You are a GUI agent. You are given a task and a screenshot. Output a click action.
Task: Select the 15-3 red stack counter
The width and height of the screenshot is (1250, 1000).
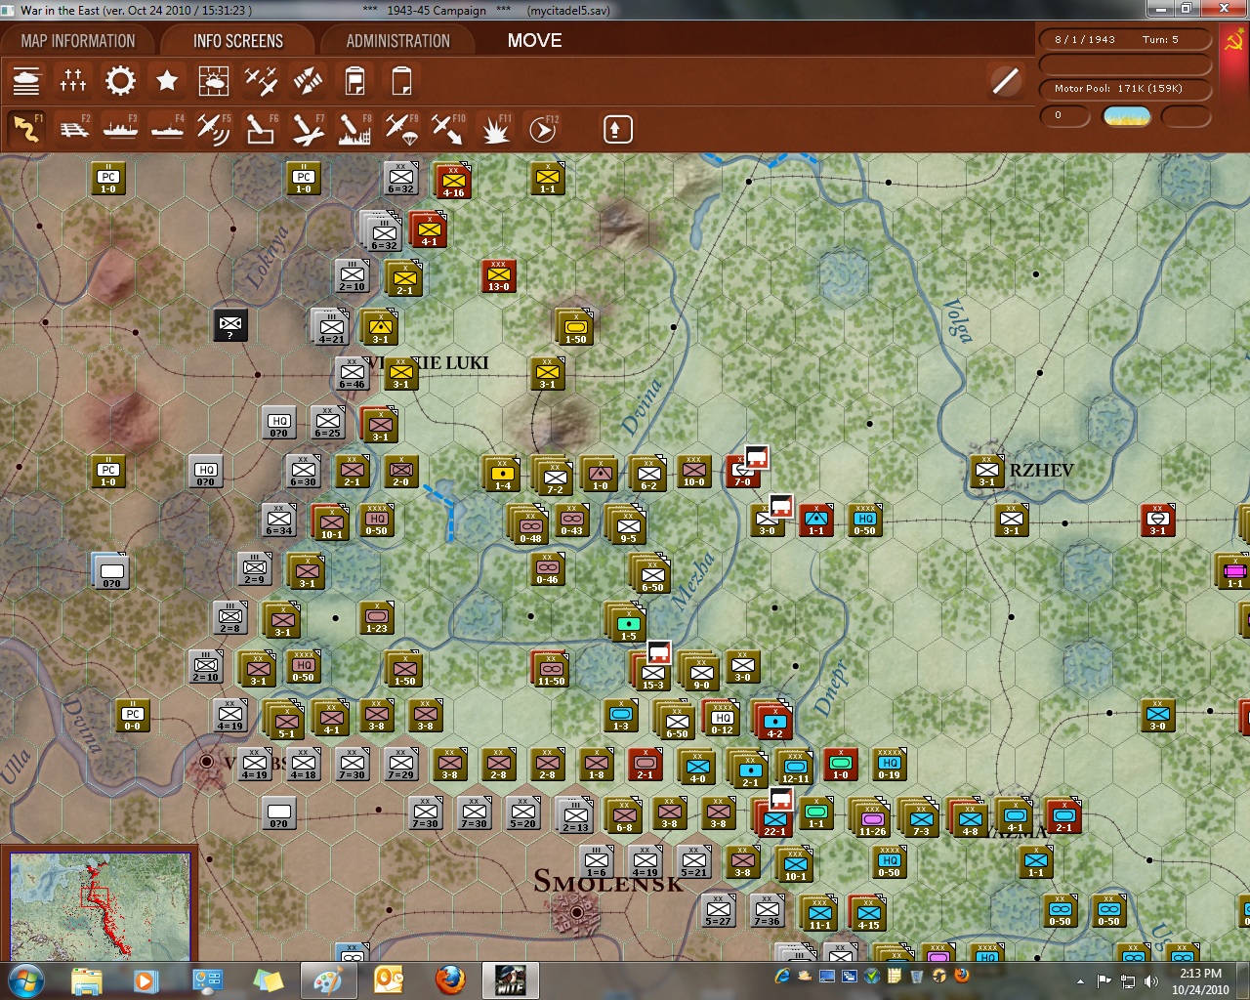coord(652,672)
